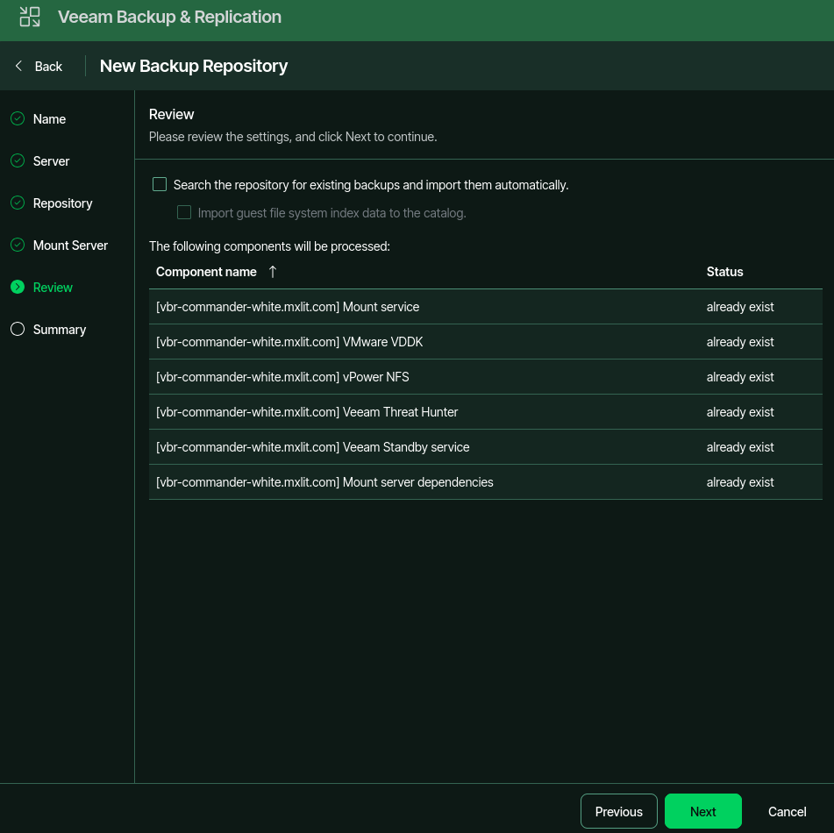
Task: Click the Back arrow chevron icon
Action: [x=18, y=66]
